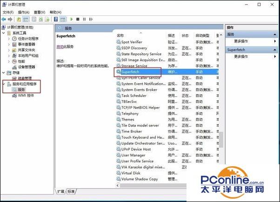Viewport: 280px width, 202px height.
Task: Click the blue Help question mark icon
Action: 55,19
